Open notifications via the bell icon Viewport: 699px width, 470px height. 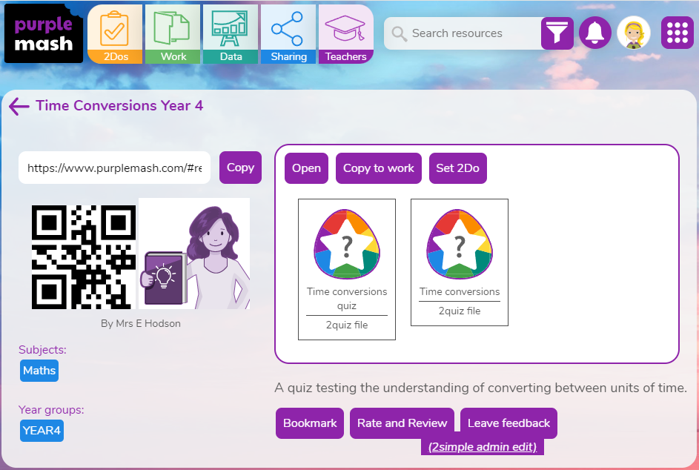pyautogui.click(x=595, y=33)
